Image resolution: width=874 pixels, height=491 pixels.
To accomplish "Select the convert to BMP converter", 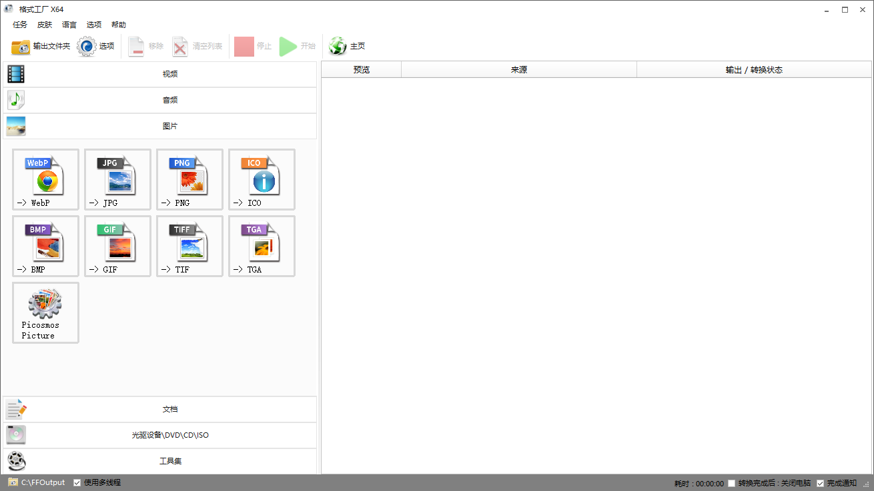I will (45, 246).
